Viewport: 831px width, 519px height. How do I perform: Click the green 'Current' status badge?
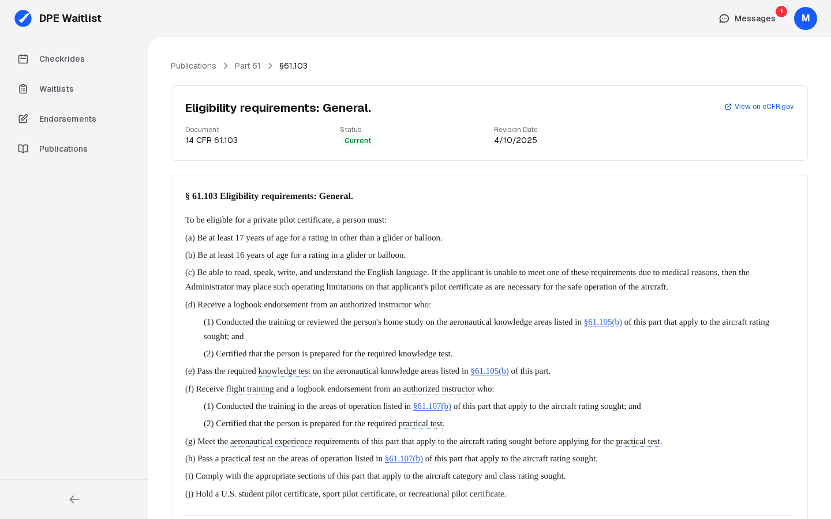(358, 141)
